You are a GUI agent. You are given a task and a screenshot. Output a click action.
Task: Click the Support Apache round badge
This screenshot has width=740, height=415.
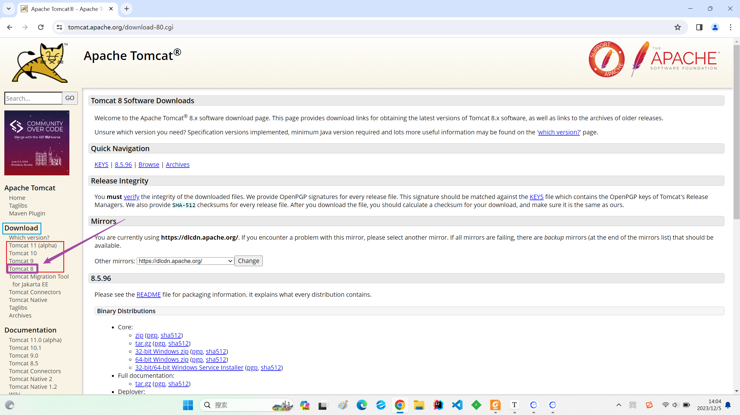tap(606, 59)
